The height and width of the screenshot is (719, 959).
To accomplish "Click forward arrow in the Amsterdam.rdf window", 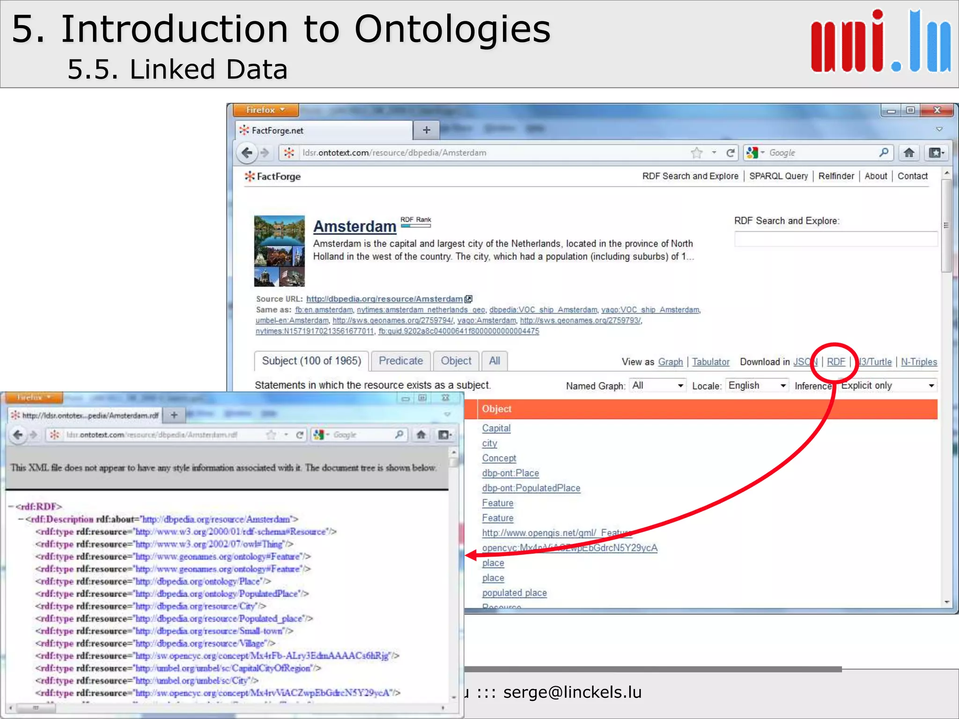I will (x=33, y=435).
